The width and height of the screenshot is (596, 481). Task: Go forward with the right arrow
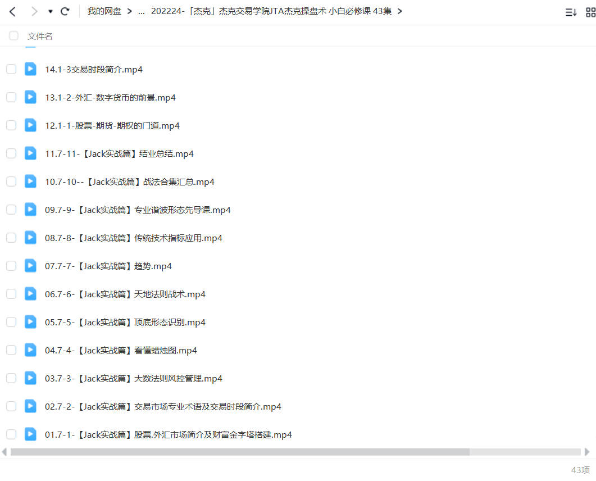point(34,11)
